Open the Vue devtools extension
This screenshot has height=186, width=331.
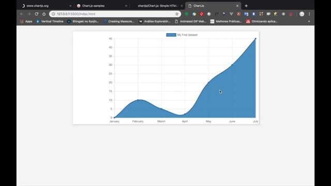click(x=231, y=14)
